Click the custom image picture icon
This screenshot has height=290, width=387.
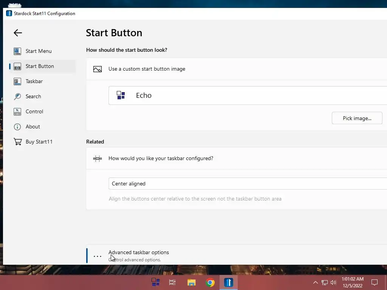[x=98, y=69]
